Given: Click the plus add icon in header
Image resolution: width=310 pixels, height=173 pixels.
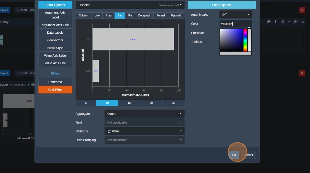Looking at the screenshot, I should pyautogui.click(x=289, y=22).
